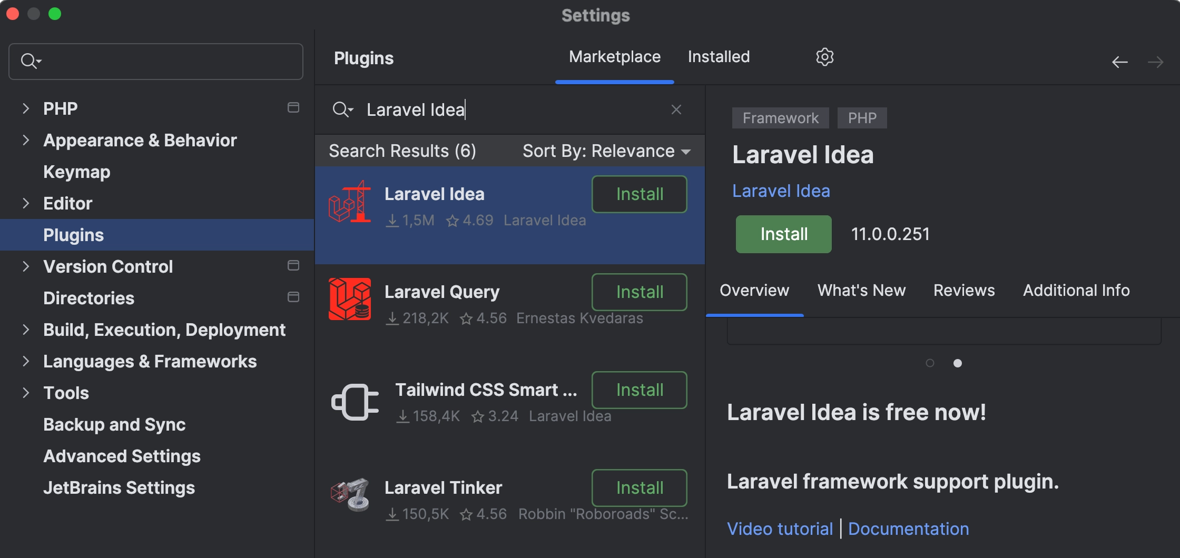
Task: Open the Sort By Relevance dropdown
Action: [x=606, y=151]
